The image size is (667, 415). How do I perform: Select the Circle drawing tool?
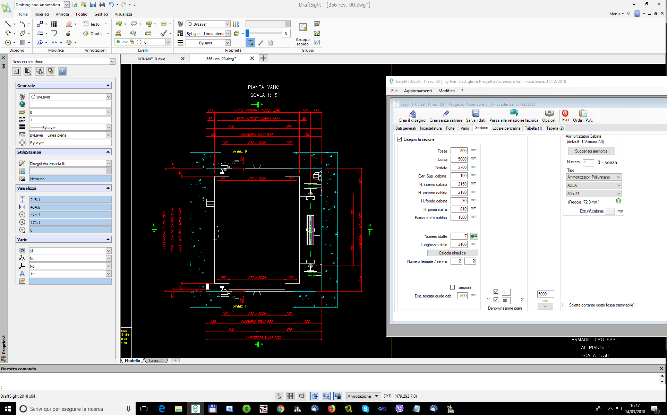8,43
